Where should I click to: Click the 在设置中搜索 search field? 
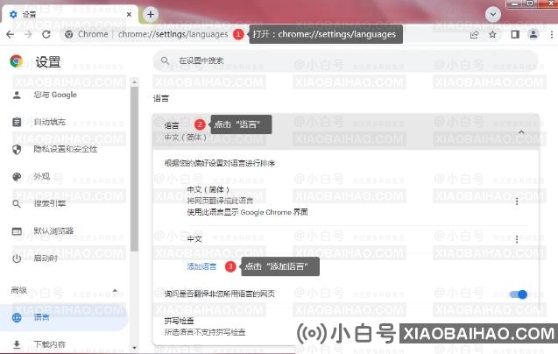345,61
